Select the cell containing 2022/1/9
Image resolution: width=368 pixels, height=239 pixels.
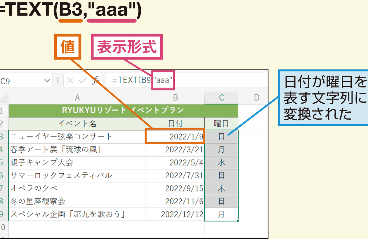point(175,136)
